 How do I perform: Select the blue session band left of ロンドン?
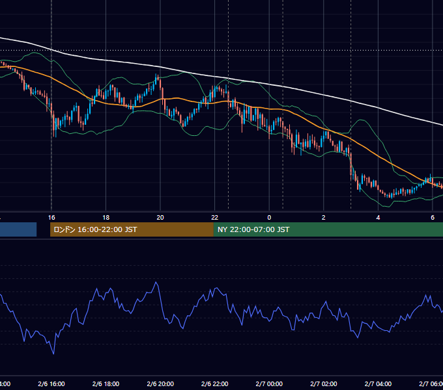[18, 229]
